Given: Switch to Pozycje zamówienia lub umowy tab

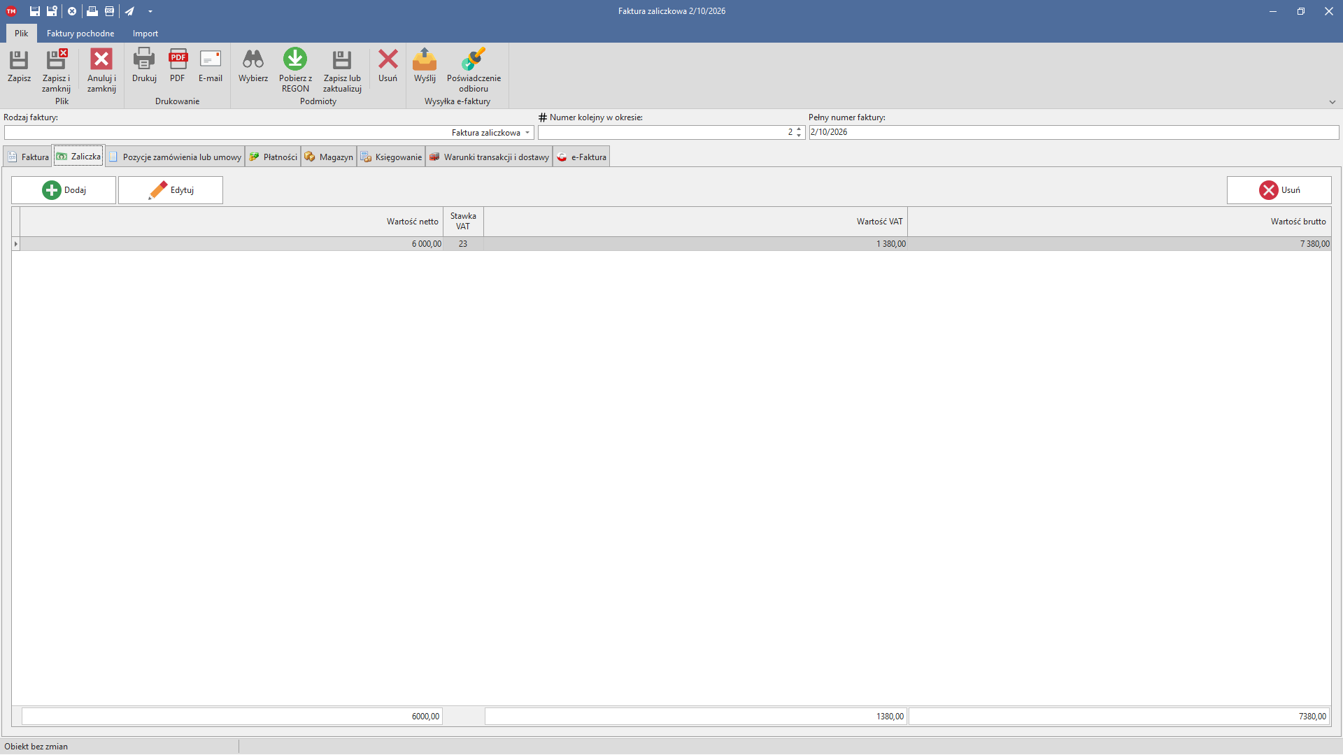Looking at the screenshot, I should pyautogui.click(x=175, y=157).
